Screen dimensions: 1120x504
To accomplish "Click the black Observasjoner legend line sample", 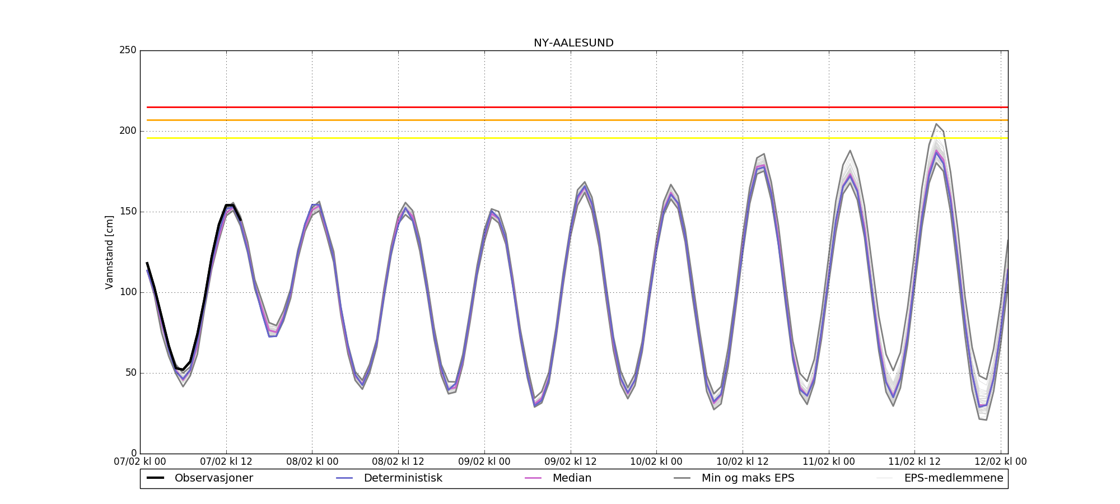I will (x=155, y=478).
